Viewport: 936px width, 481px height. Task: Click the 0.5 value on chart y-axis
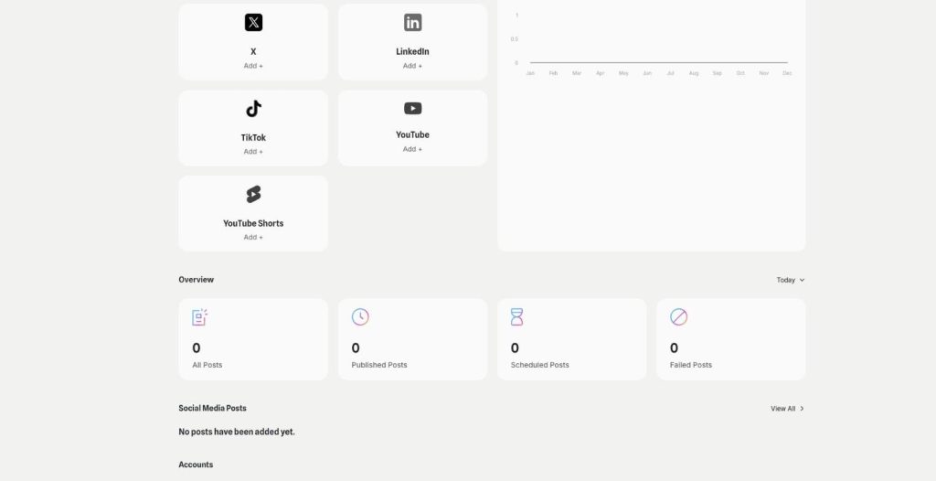coord(514,39)
